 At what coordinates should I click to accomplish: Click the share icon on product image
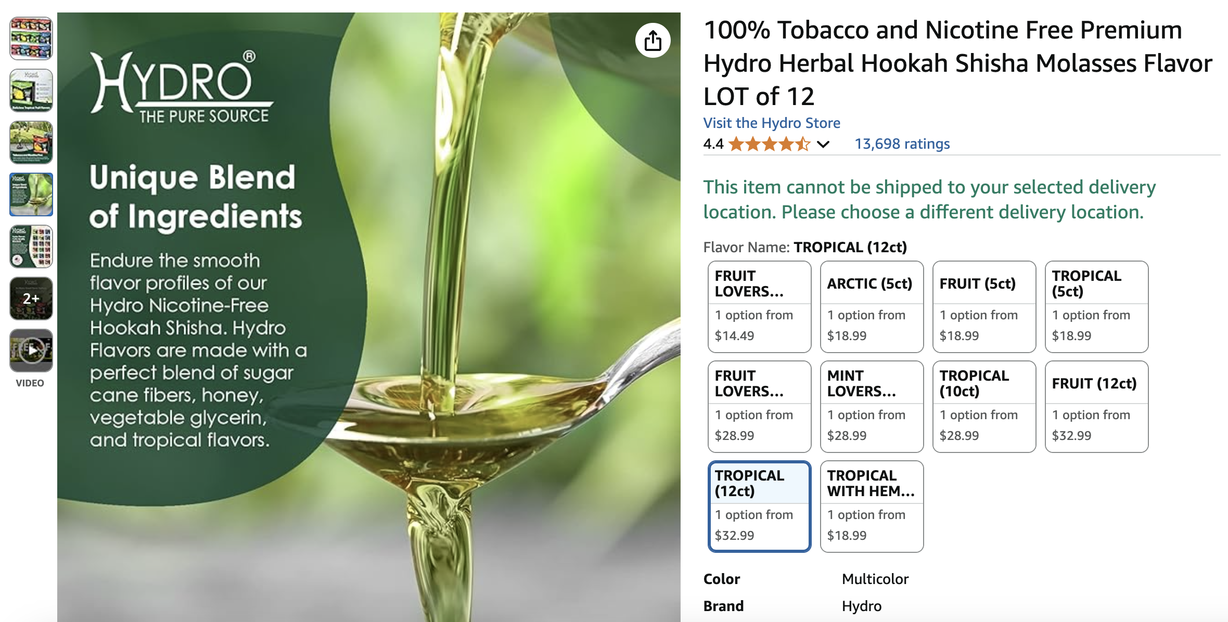[x=653, y=41]
